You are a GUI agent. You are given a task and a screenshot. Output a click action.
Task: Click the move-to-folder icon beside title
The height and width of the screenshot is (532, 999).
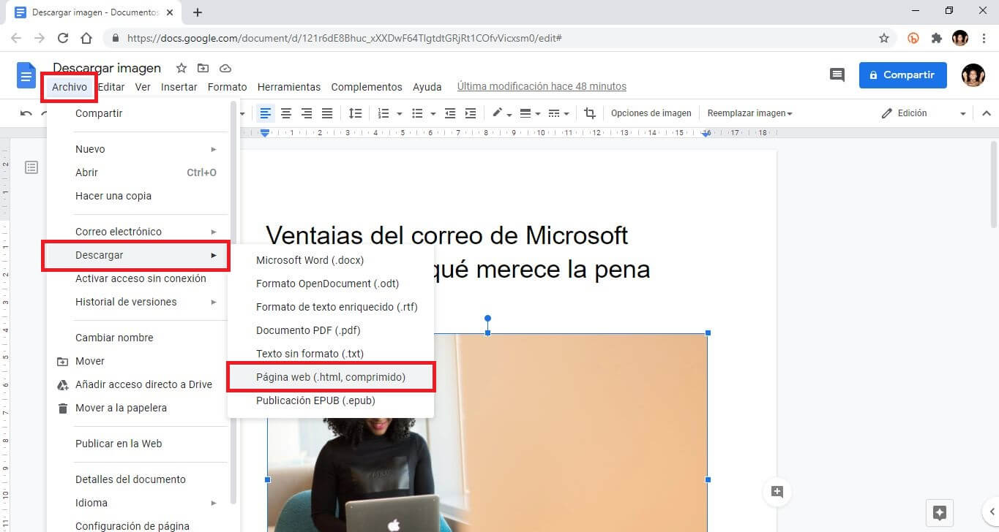pos(203,68)
